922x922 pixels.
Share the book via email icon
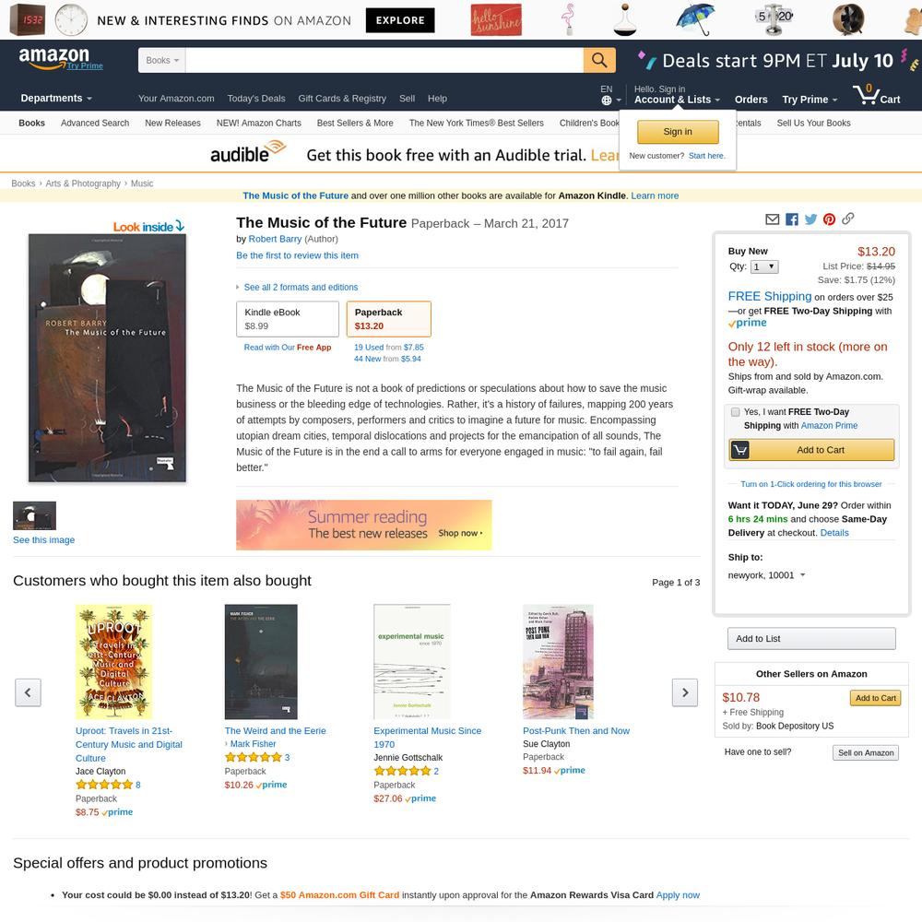pos(772,219)
